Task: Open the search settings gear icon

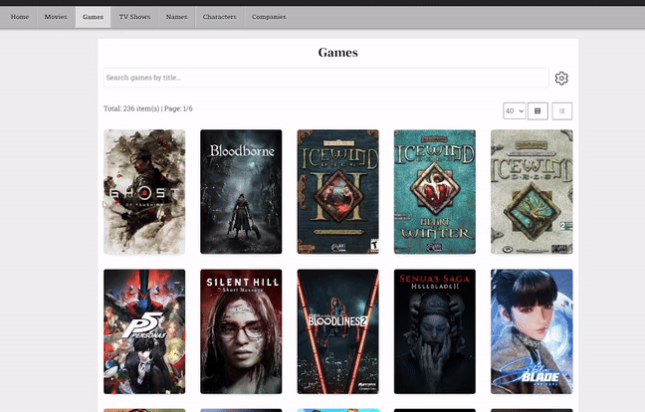Action: coord(561,79)
